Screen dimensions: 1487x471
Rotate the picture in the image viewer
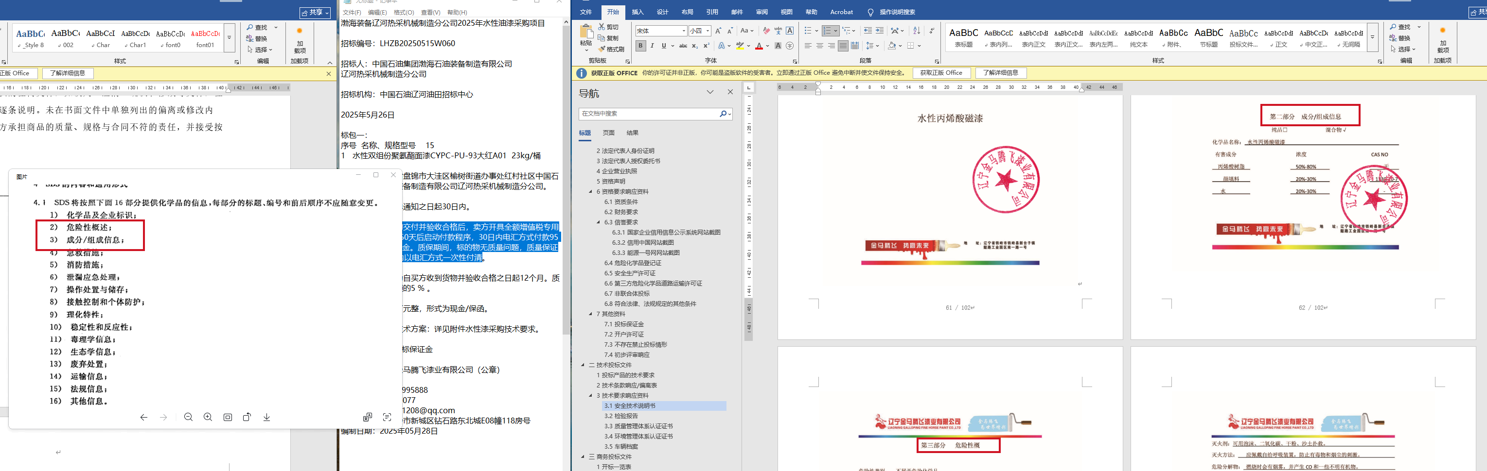tap(247, 417)
